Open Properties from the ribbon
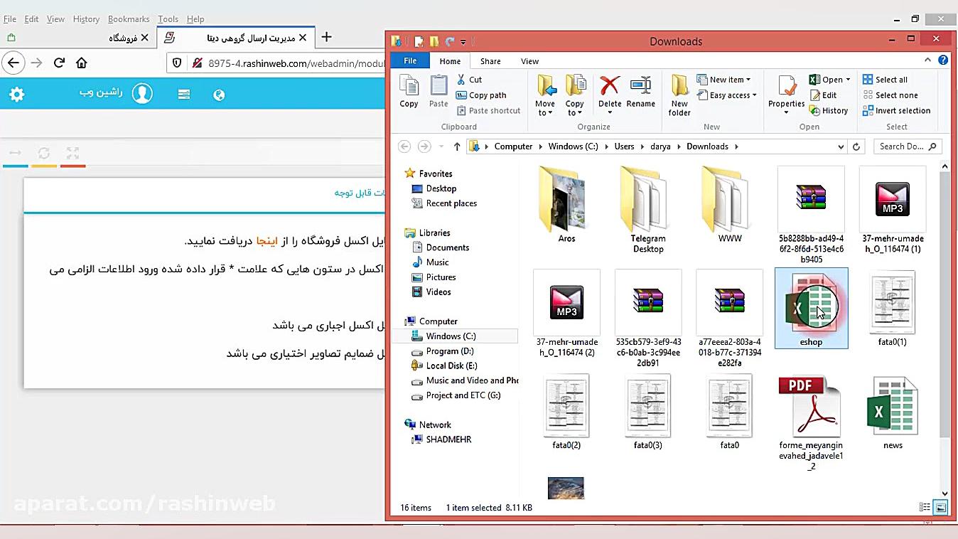The image size is (958, 539). (x=786, y=95)
